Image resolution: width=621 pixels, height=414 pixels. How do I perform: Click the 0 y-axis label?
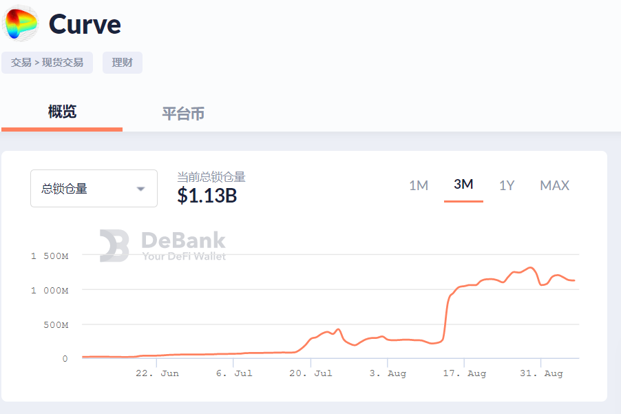click(x=65, y=359)
